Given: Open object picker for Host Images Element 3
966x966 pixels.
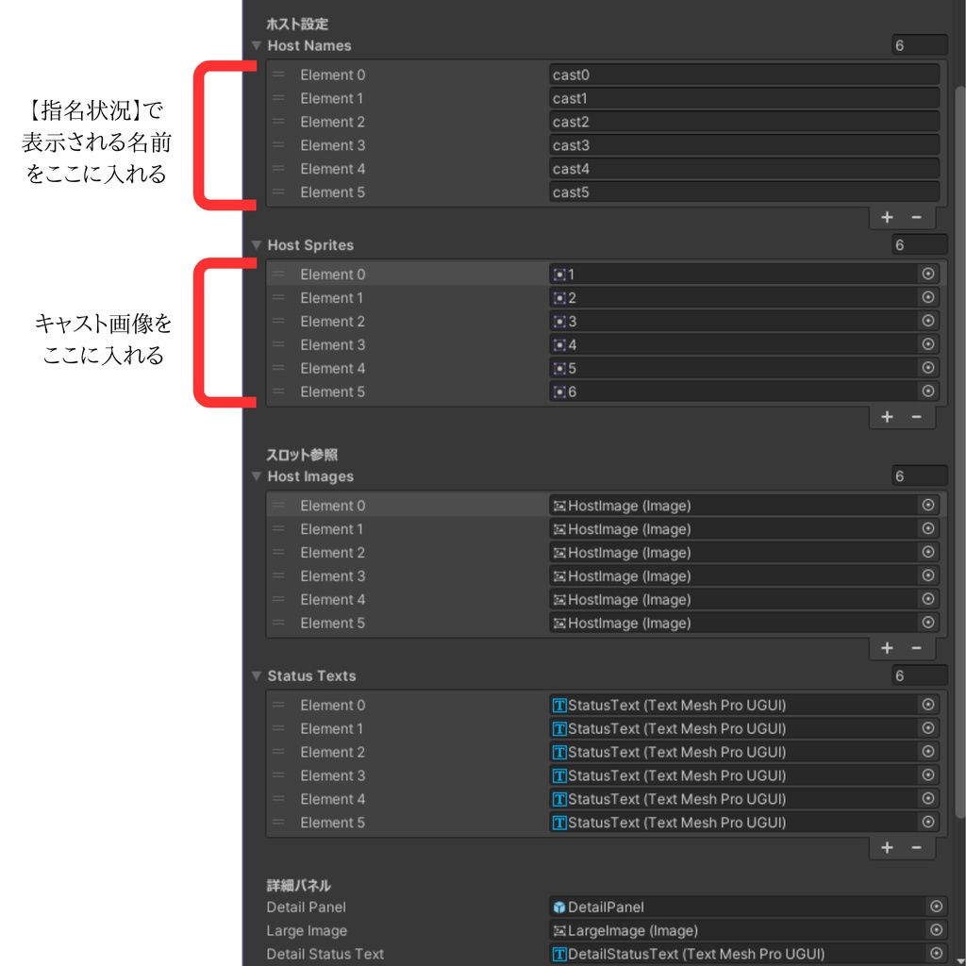Looking at the screenshot, I should [928, 575].
